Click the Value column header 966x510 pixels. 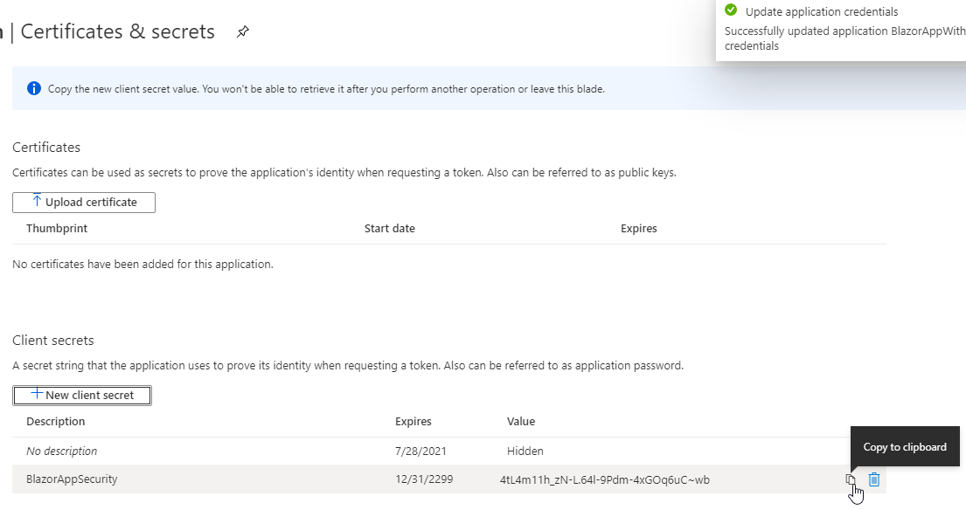click(x=520, y=422)
